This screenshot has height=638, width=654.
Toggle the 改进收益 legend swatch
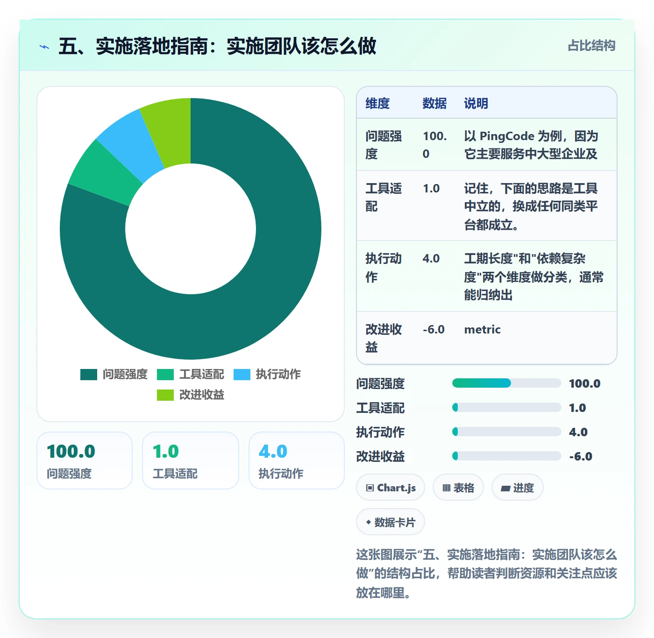[165, 395]
